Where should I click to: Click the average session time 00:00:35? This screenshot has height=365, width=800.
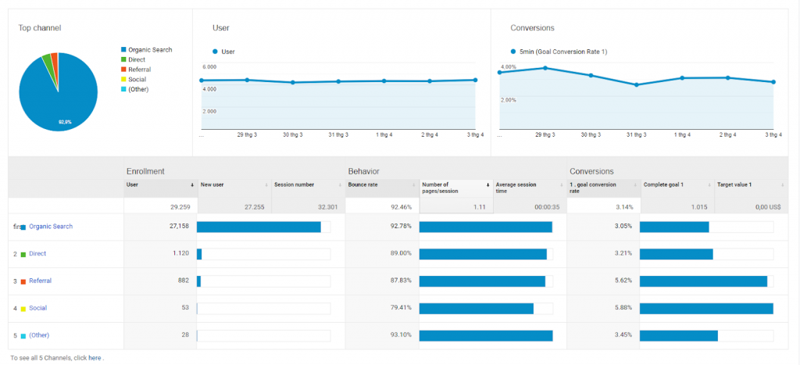[x=548, y=208]
